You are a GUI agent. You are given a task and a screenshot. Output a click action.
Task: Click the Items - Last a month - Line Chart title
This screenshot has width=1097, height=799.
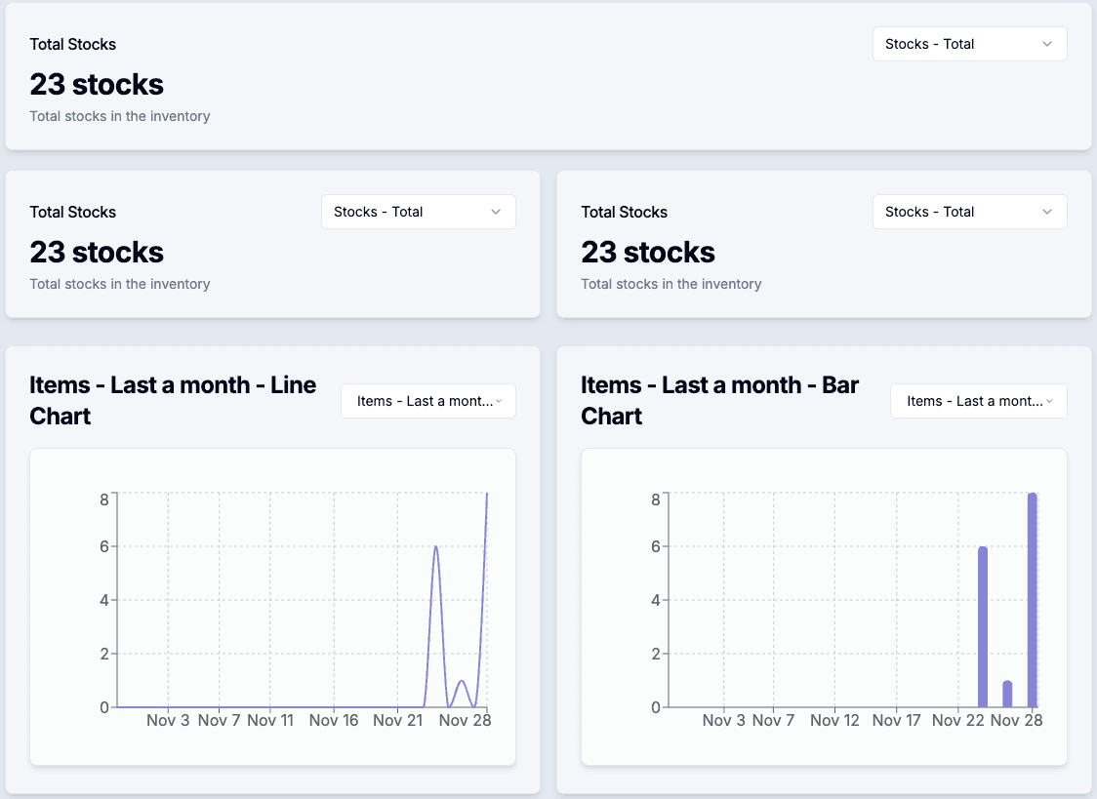pos(173,400)
